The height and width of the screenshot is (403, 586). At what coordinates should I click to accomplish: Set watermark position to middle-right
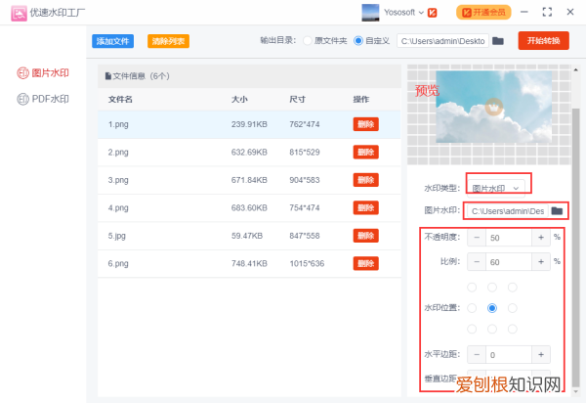click(x=513, y=308)
